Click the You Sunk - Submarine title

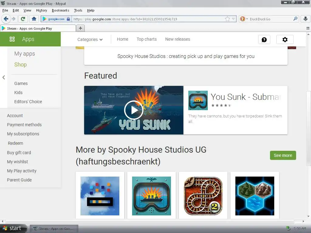click(x=245, y=97)
